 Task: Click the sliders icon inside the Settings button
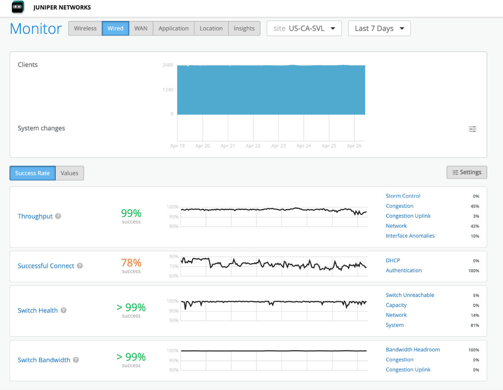coord(455,172)
